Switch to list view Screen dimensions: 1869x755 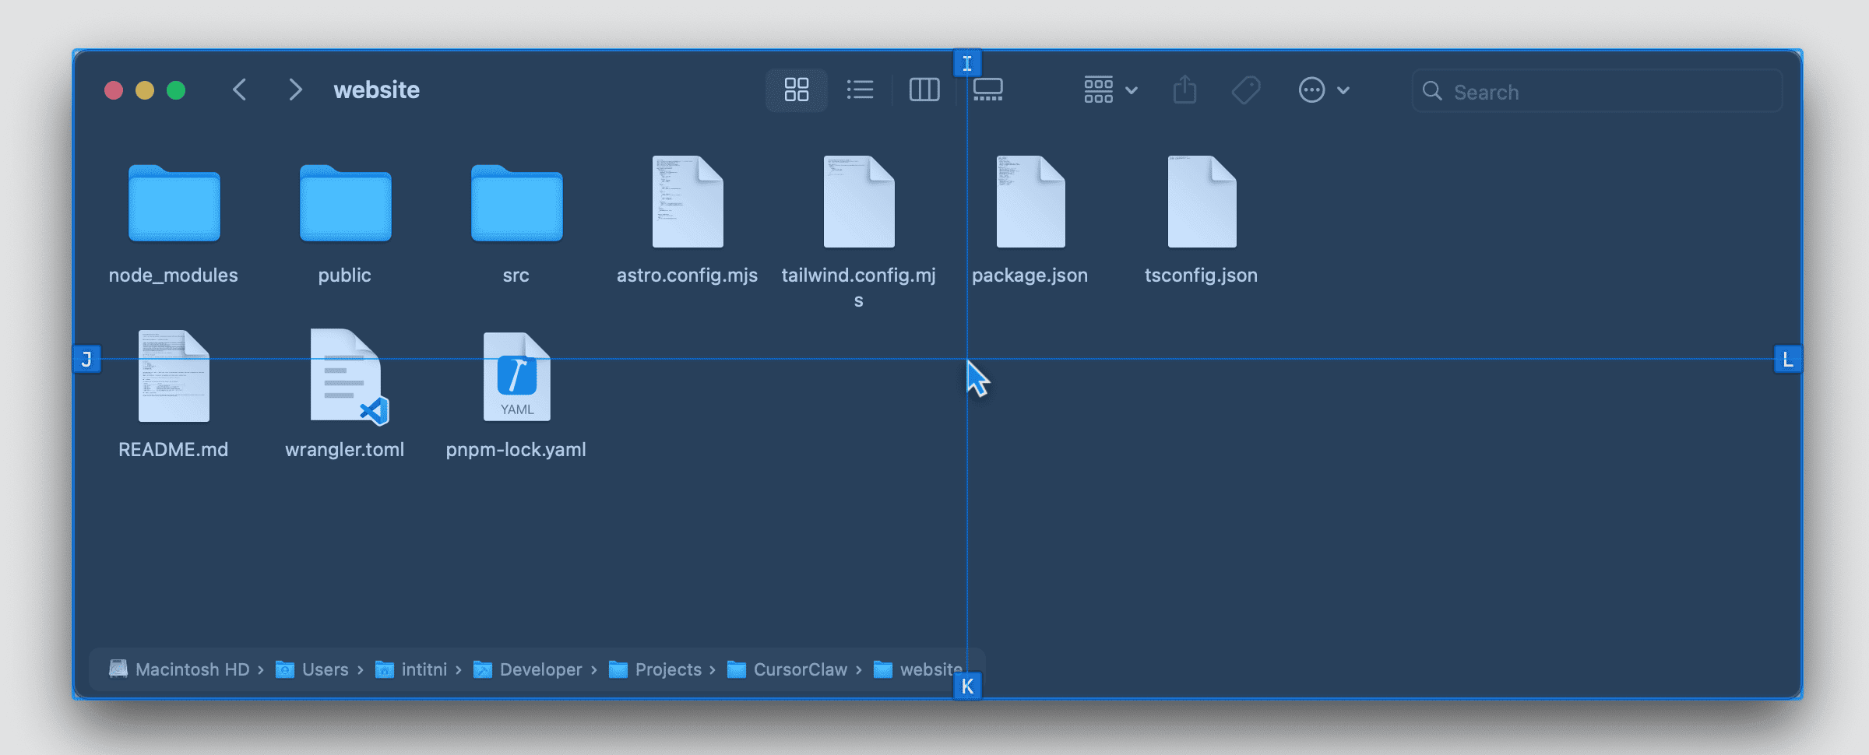tap(860, 90)
